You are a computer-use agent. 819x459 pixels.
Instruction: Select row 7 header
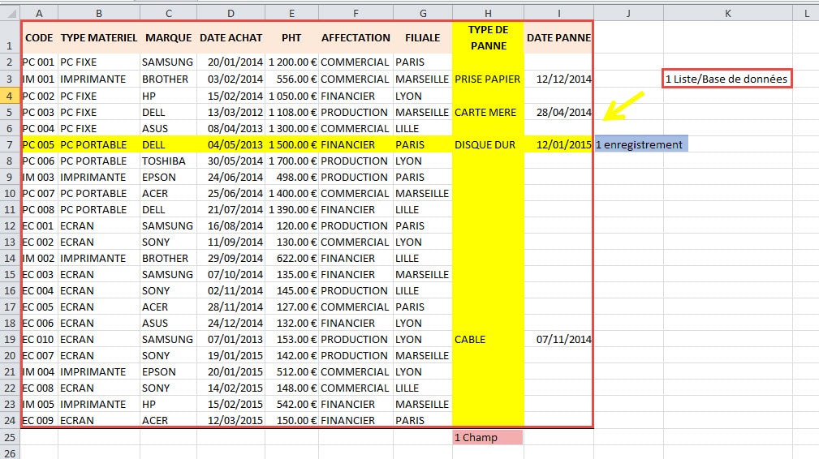pos(10,144)
